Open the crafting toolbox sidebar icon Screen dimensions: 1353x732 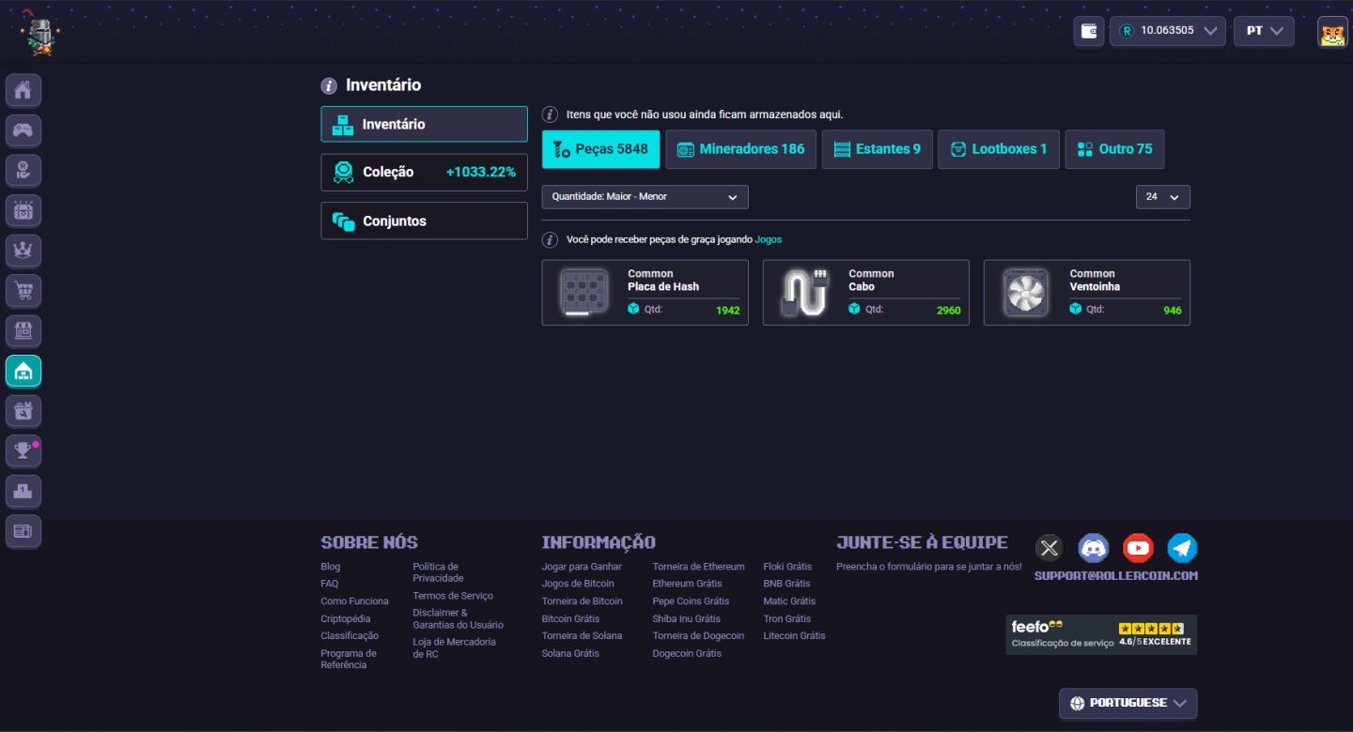[x=23, y=411]
